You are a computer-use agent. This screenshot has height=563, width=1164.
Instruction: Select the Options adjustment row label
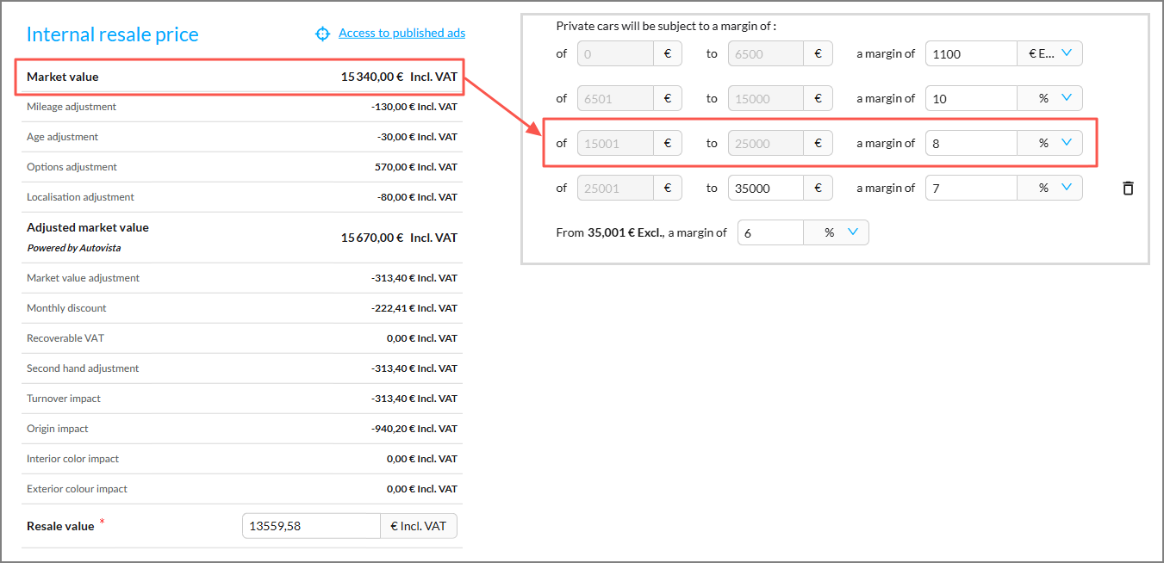(x=72, y=167)
